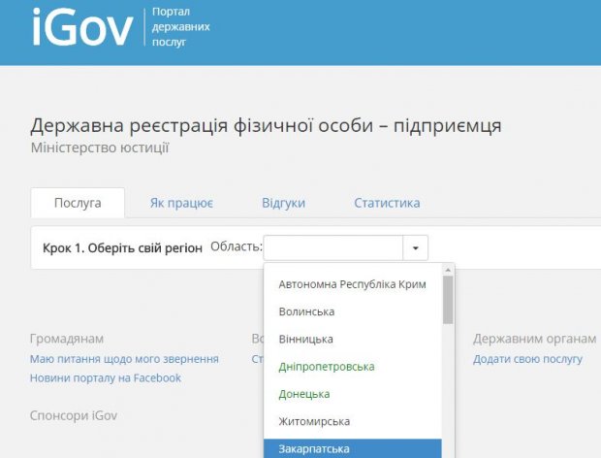Open 'Маю питання щодо мого звернення' link

click(x=124, y=359)
